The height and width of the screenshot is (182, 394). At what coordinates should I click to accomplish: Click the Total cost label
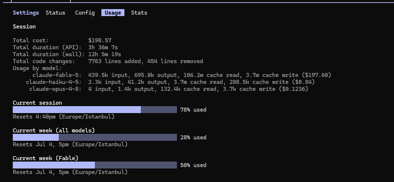pyautogui.click(x=31, y=40)
